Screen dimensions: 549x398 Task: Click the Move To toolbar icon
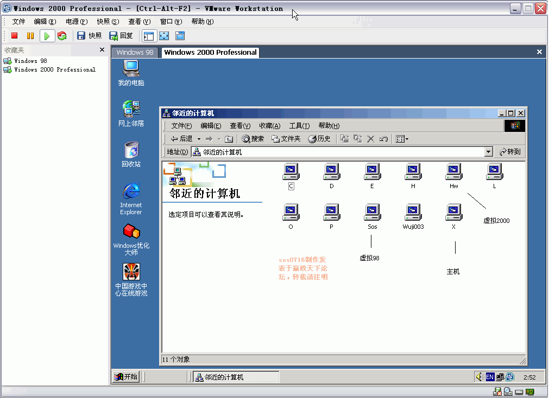point(345,139)
